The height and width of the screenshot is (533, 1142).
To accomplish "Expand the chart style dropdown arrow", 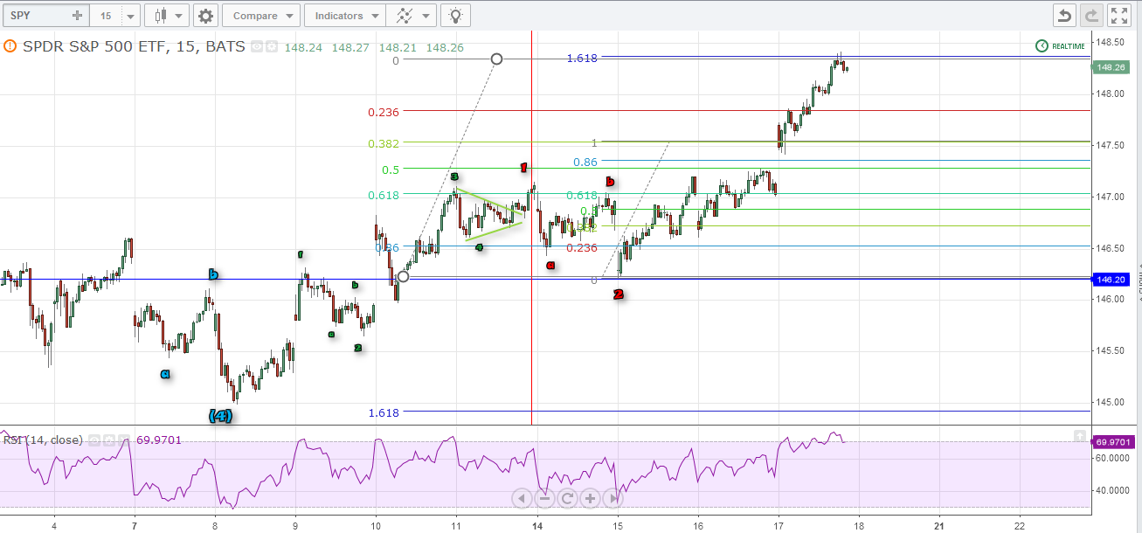I will (x=179, y=16).
